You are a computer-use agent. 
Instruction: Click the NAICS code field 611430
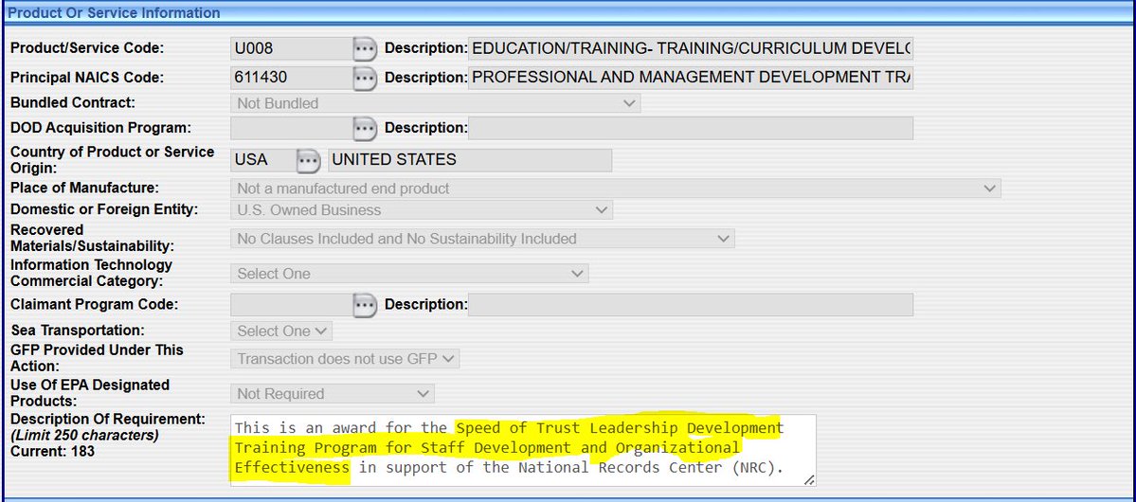pyautogui.click(x=291, y=78)
